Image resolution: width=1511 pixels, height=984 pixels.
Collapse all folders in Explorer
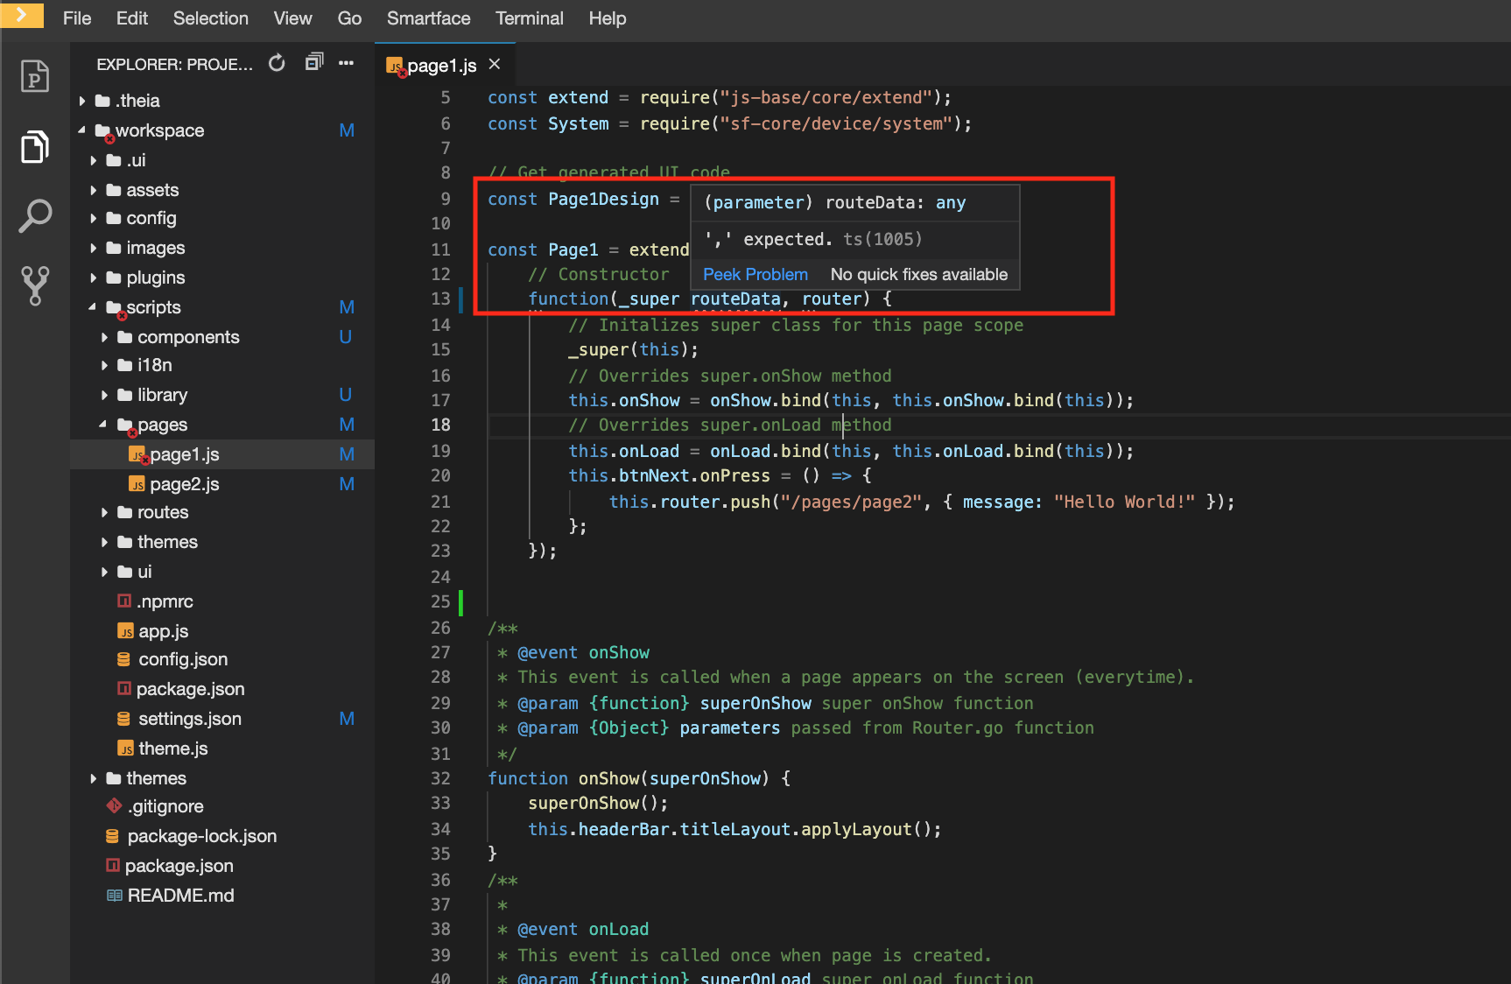[313, 63]
